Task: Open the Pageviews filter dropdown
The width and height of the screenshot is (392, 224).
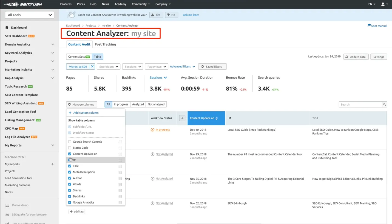Action: [156, 66]
